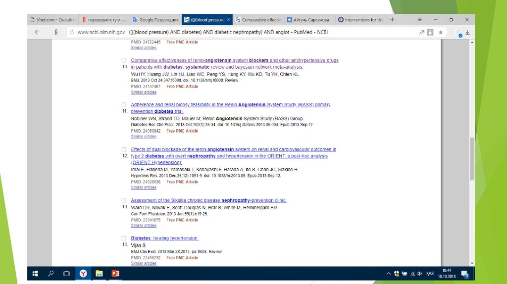
Task: Open Similar articles under result 13
Action: [x=144, y=226]
